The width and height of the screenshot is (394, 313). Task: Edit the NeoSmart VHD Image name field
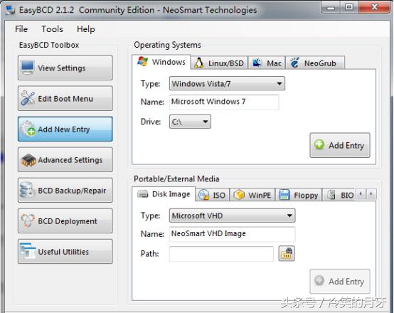point(232,234)
